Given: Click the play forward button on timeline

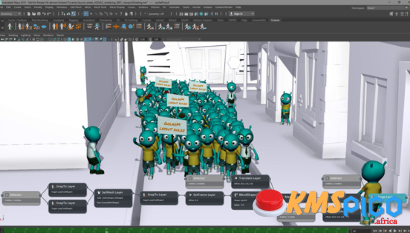Looking at the screenshot, I should pos(395,231).
